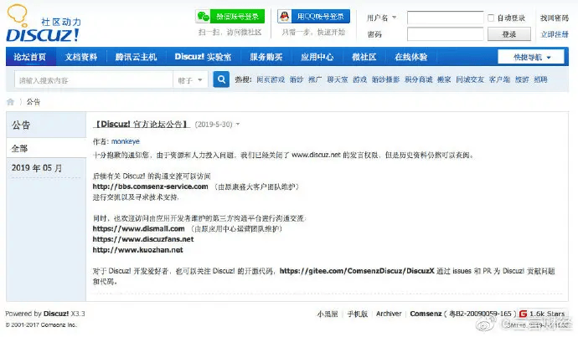Open the bbs.comsenz-service.com link
This screenshot has height=337, width=578.
150,186
